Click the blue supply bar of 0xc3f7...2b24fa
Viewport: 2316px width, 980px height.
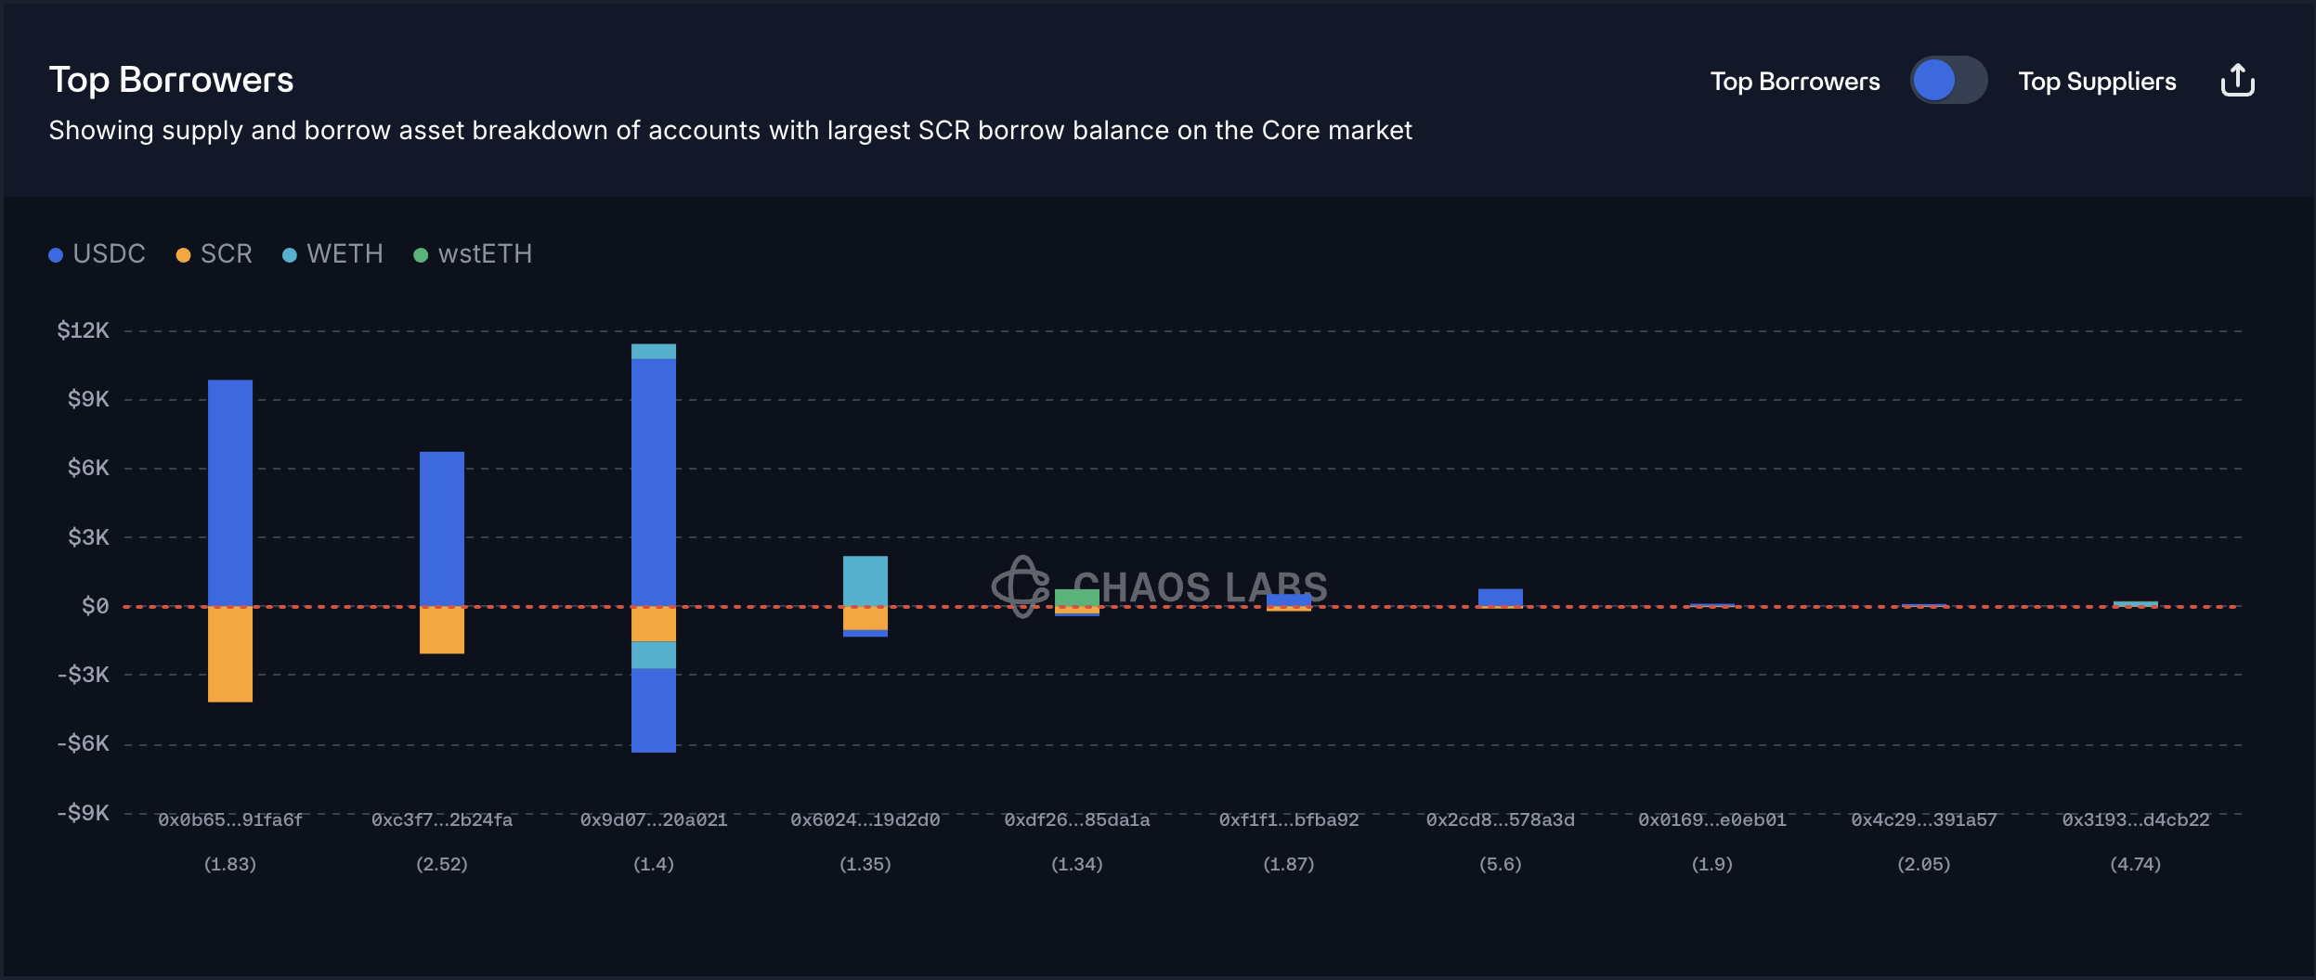pos(442,528)
